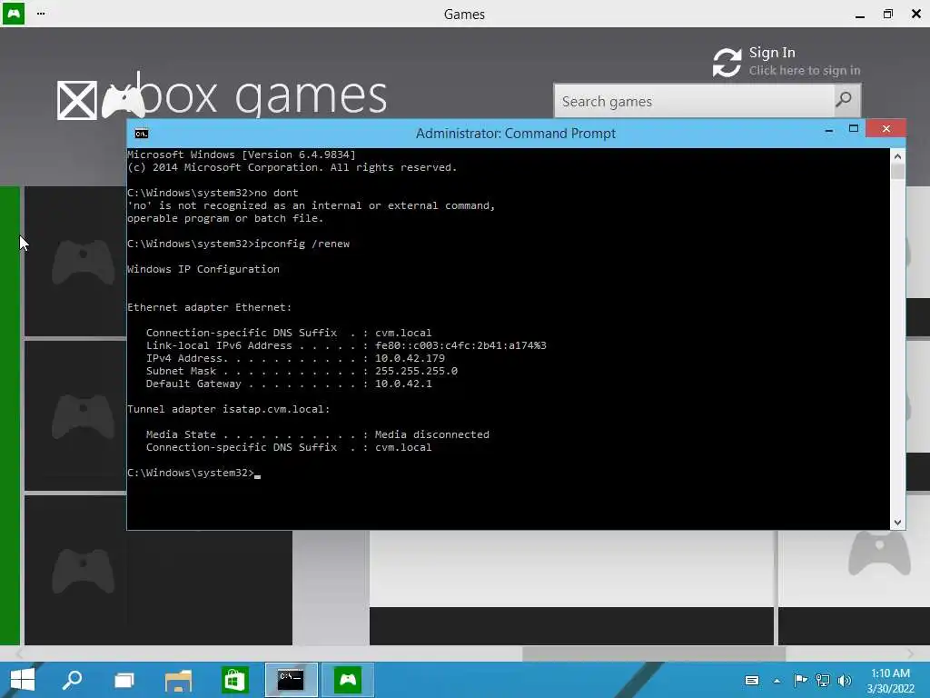930x698 pixels.
Task: Click 'Ethernet adapter Ethernet:' line
Action: (210, 307)
